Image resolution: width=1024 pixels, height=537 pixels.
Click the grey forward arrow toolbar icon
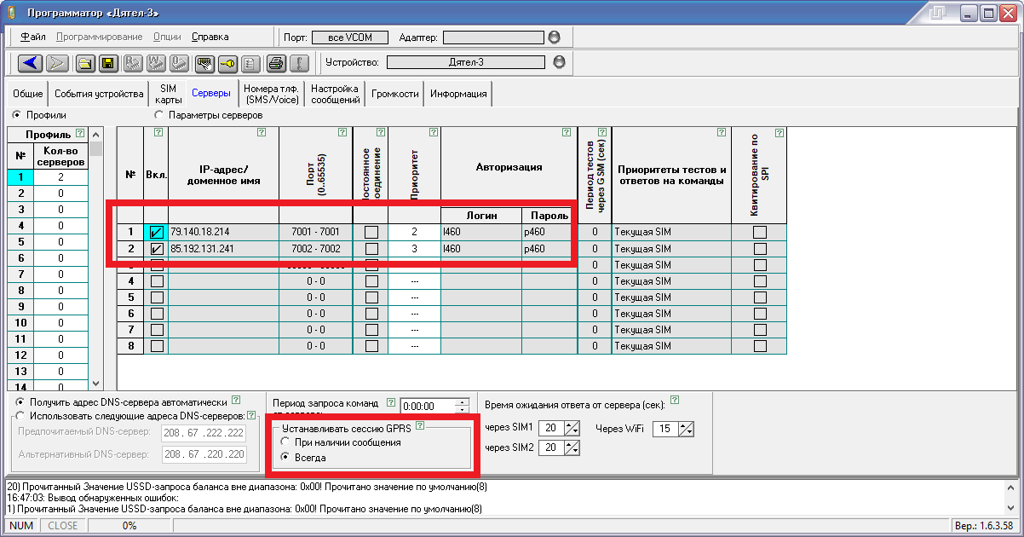coord(56,62)
